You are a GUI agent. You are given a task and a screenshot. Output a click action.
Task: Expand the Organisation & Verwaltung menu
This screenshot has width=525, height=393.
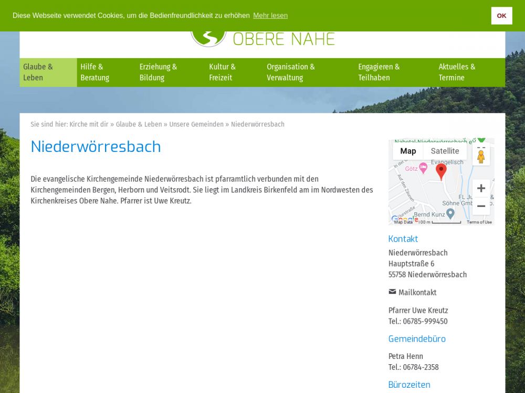(291, 72)
